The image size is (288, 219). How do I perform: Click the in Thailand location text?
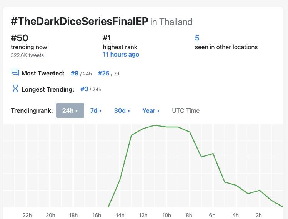coord(171,22)
